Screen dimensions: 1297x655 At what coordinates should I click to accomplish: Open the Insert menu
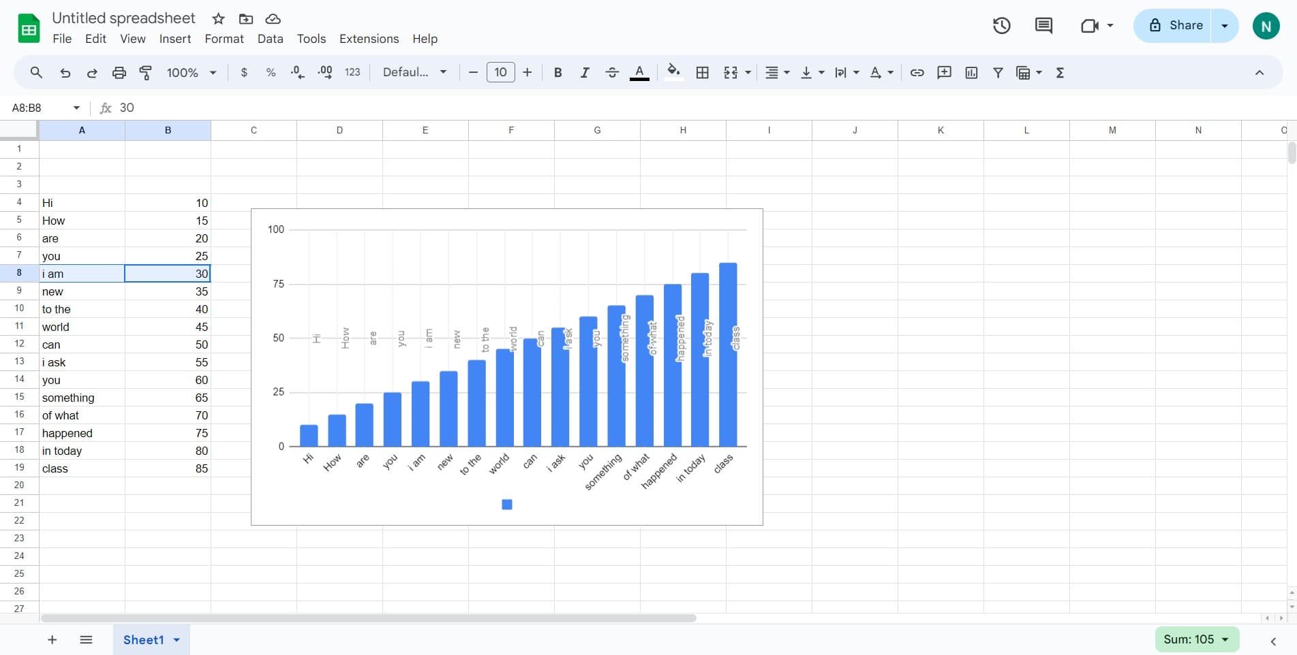174,39
